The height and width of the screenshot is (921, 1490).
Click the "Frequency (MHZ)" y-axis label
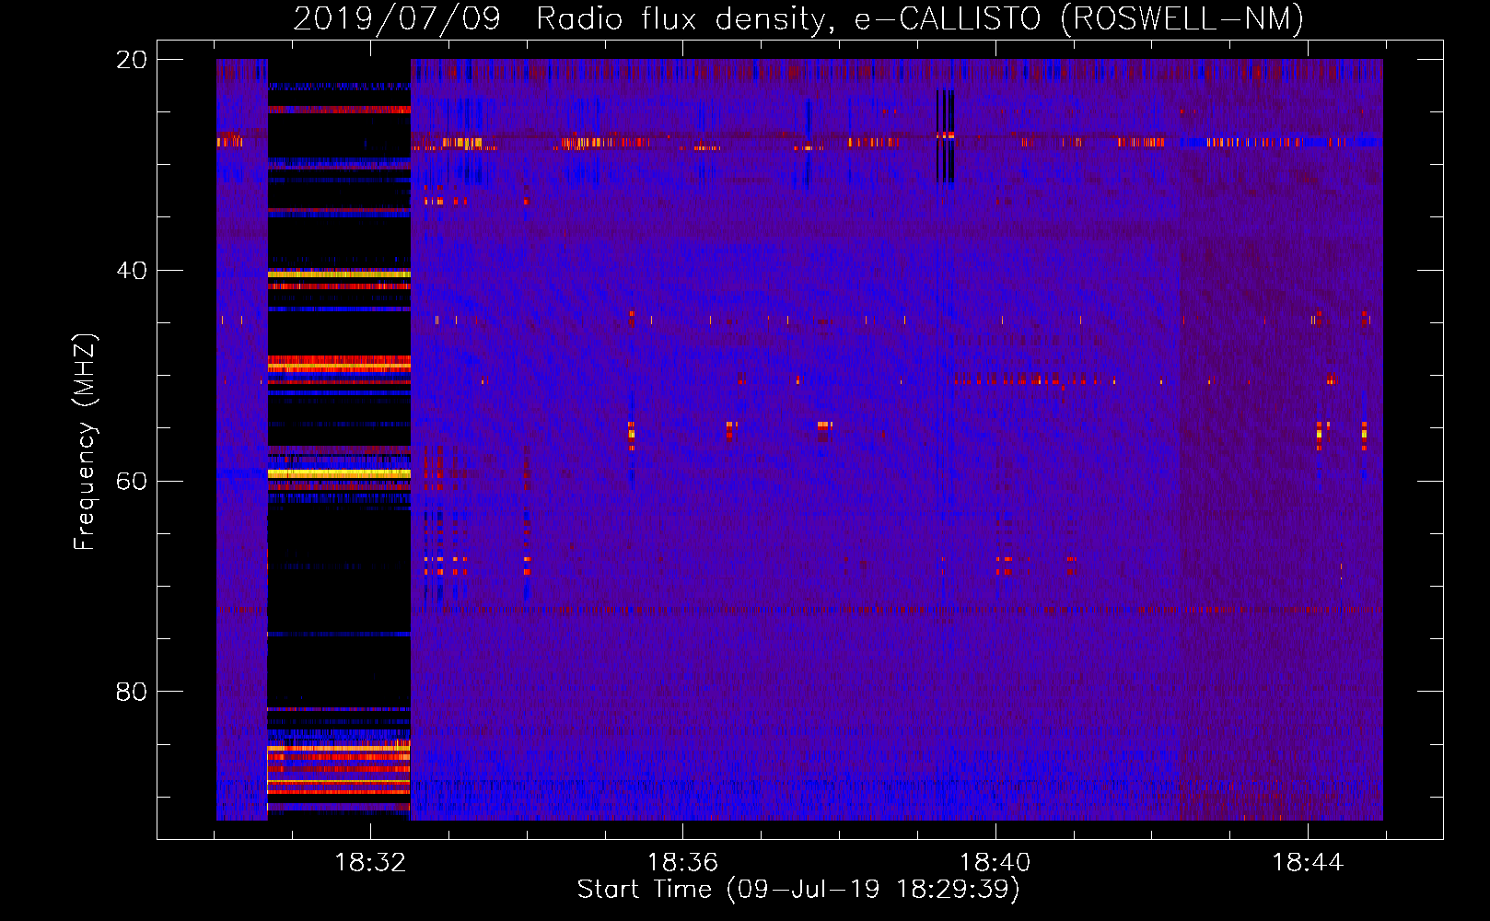(85, 442)
